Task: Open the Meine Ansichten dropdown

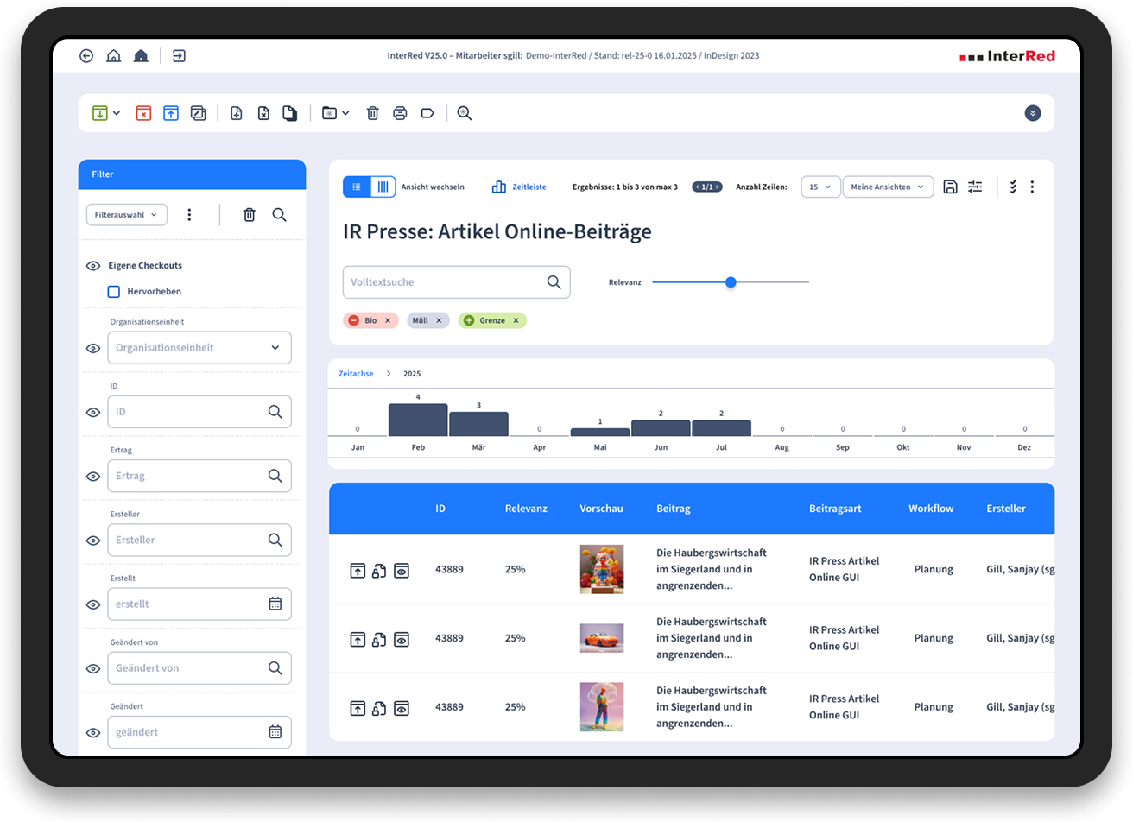Action: click(887, 187)
